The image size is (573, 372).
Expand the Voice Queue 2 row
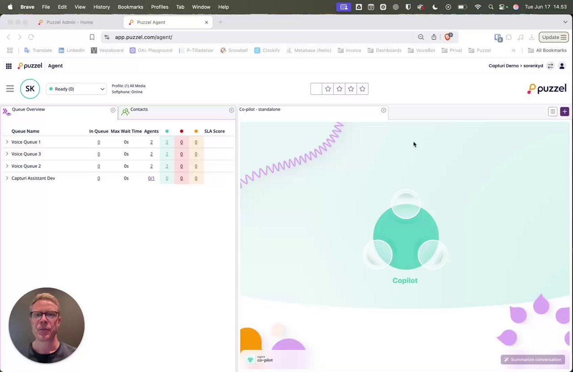[7, 166]
